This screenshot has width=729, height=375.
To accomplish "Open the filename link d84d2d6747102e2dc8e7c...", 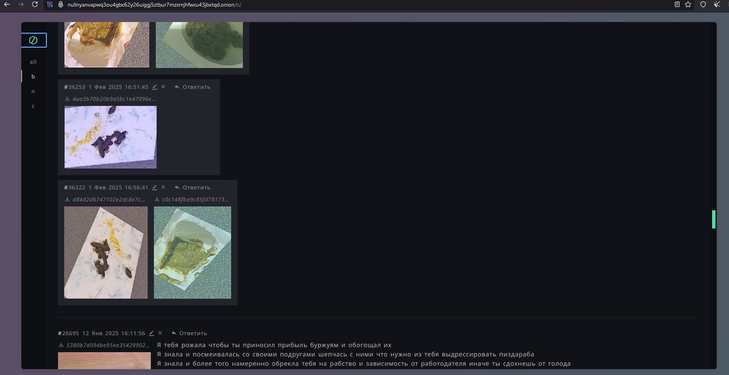I will pyautogui.click(x=109, y=199).
